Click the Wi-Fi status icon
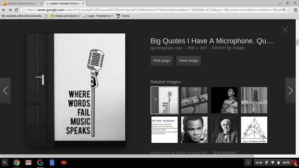 [x=272, y=163]
